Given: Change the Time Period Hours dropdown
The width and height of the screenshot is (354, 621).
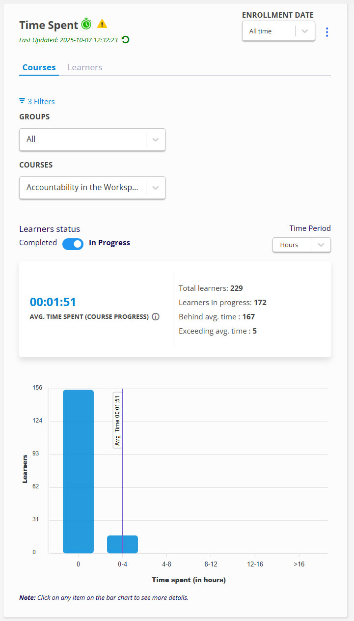Looking at the screenshot, I should (x=301, y=245).
